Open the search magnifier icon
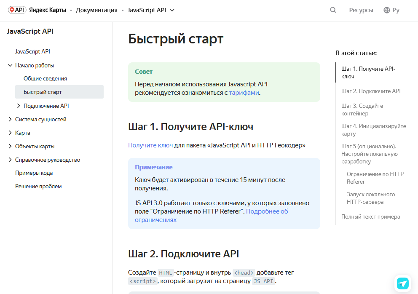The width and height of the screenshot is (418, 294). tap(333, 10)
